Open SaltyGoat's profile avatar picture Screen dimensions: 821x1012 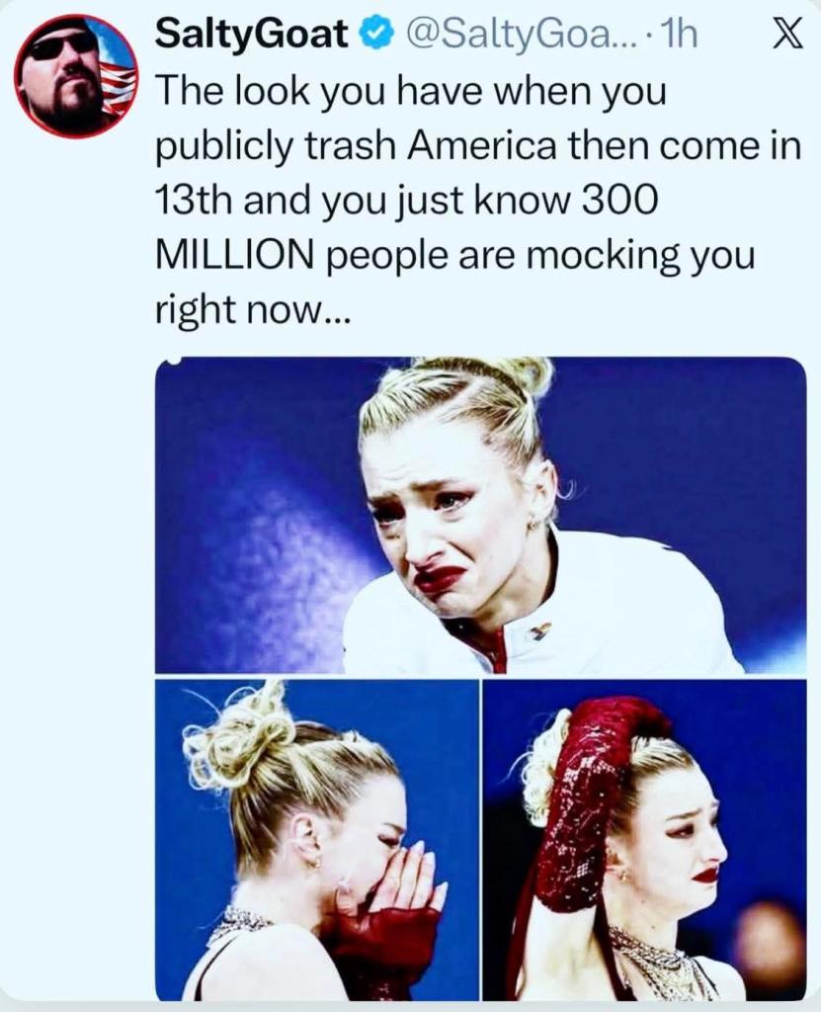pyautogui.click(x=75, y=77)
